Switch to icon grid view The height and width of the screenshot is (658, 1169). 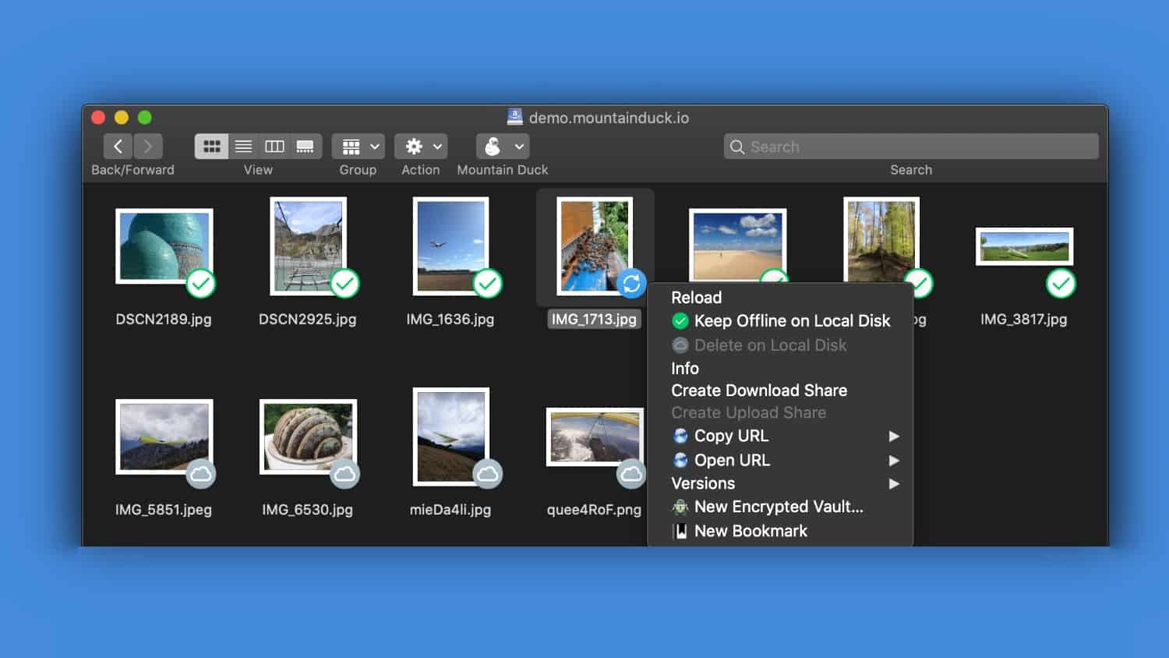pyautogui.click(x=211, y=147)
